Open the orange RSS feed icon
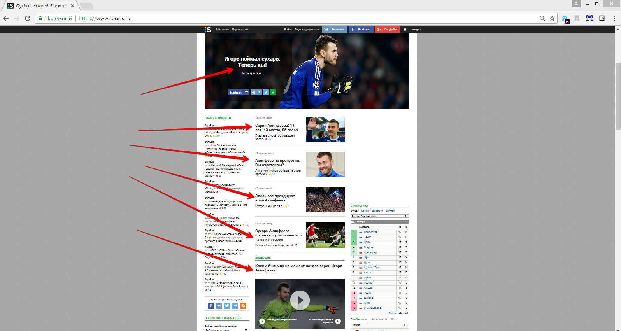This screenshot has height=331, width=621. [243, 306]
